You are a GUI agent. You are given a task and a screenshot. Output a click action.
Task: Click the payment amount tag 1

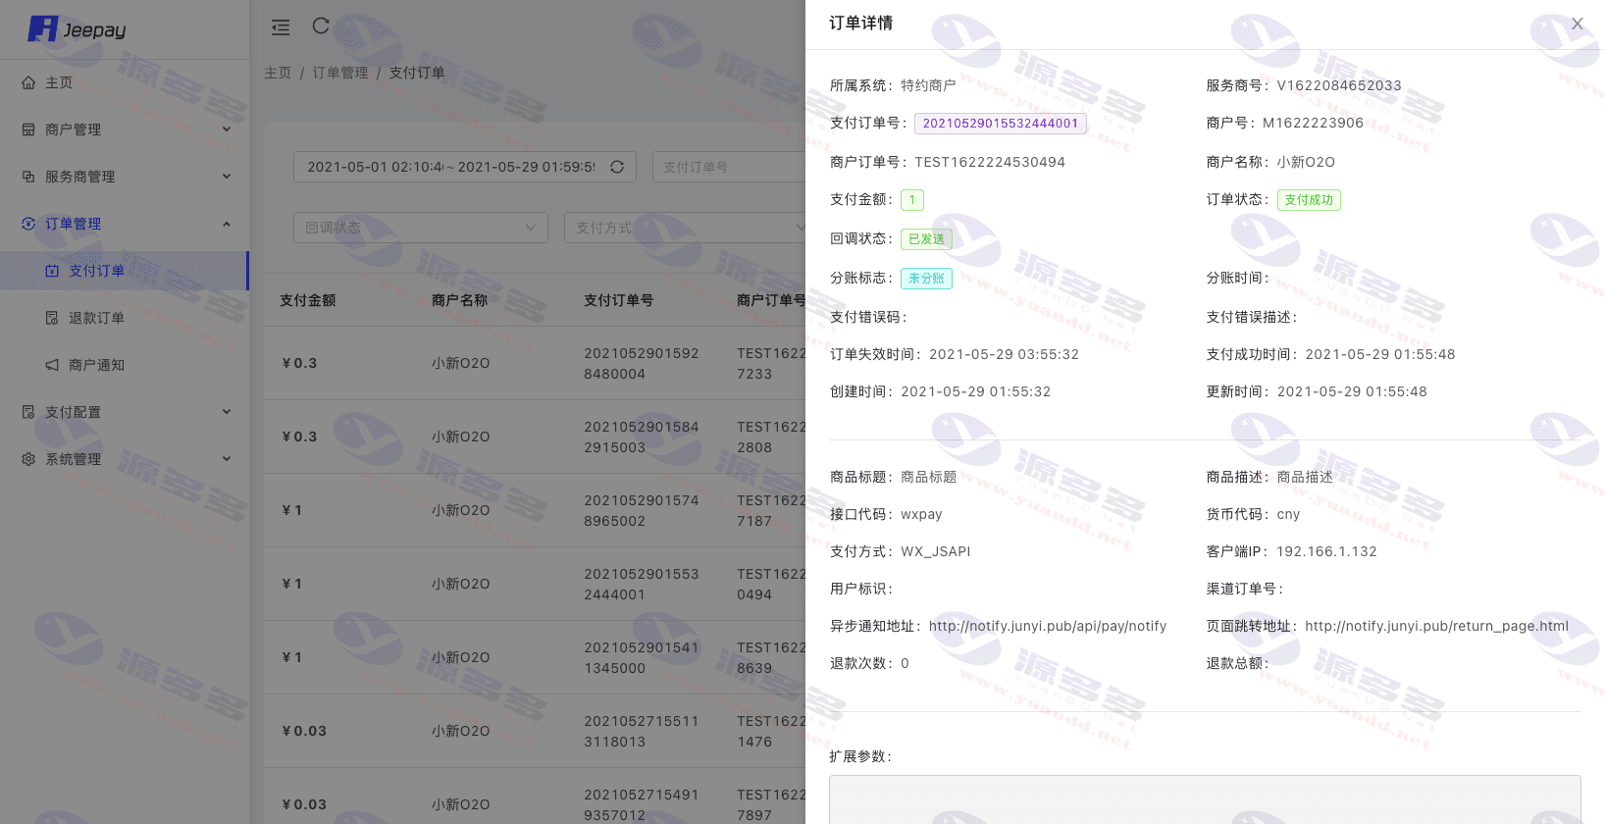(911, 200)
